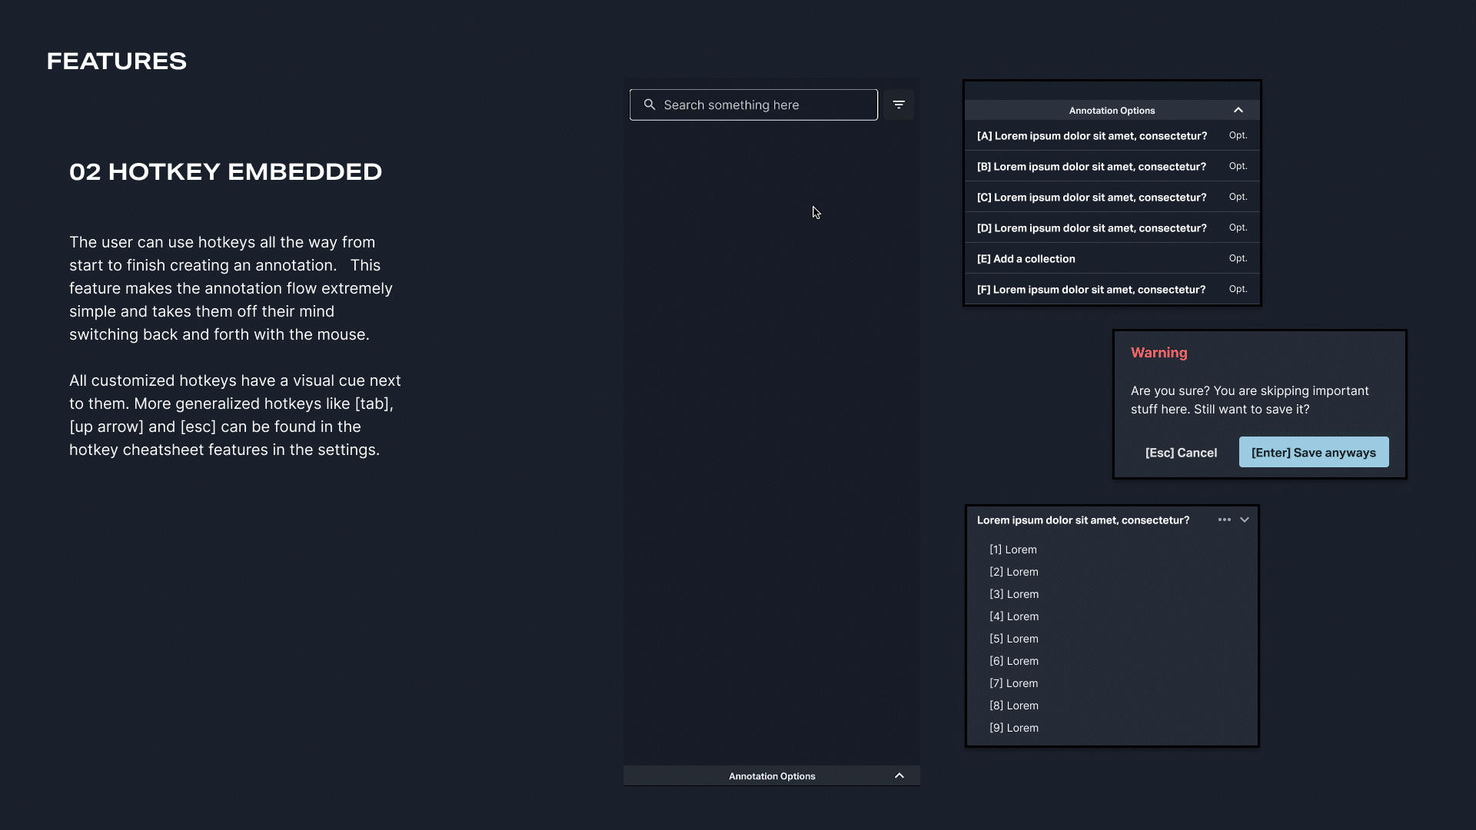This screenshot has width=1476, height=830.
Task: Collapse the question card with chevron-down
Action: [1245, 520]
